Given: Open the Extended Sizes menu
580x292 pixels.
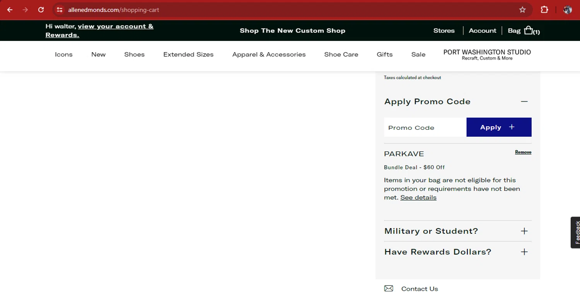Looking at the screenshot, I should [x=188, y=54].
